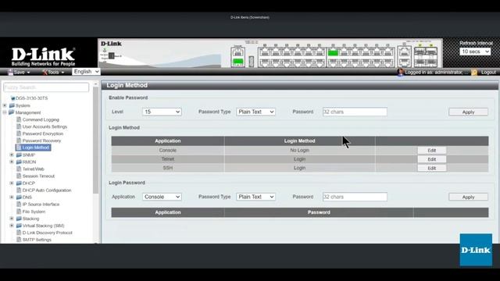Expand the System folder
This screenshot has height=281, width=500.
[x=5, y=105]
